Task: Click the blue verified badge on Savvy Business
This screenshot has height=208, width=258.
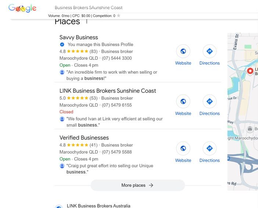Action: tap(62, 45)
